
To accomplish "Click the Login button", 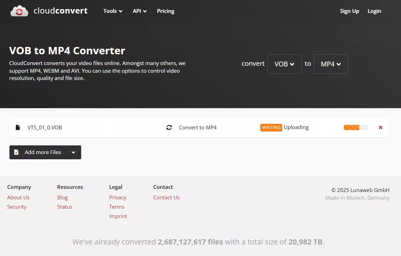I will tap(374, 11).
